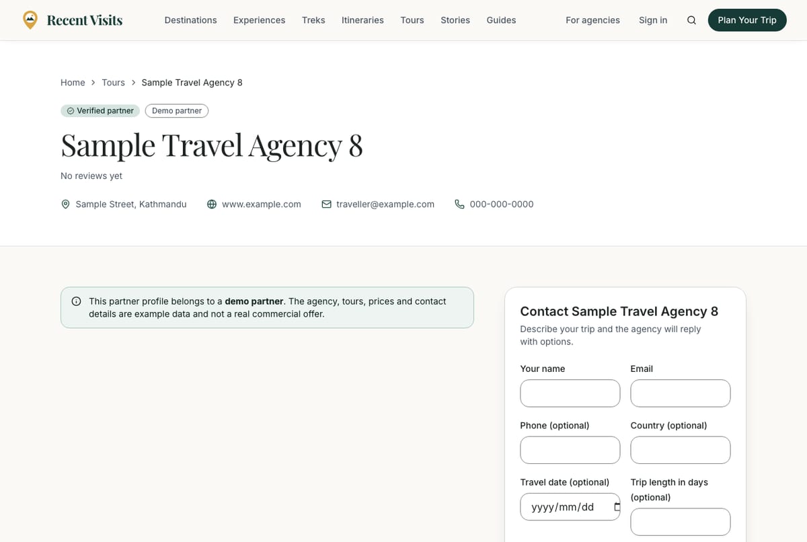Open the Destinations menu
This screenshot has width=807, height=542.
click(190, 20)
